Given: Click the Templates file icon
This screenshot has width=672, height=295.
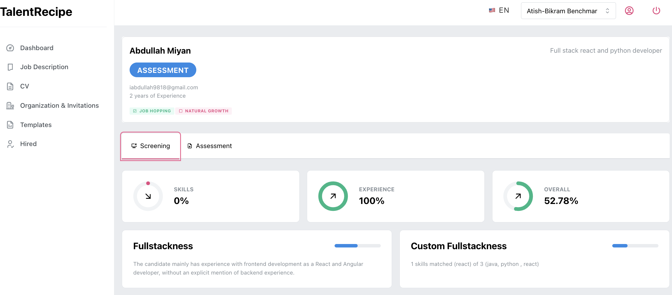Looking at the screenshot, I should (10, 125).
